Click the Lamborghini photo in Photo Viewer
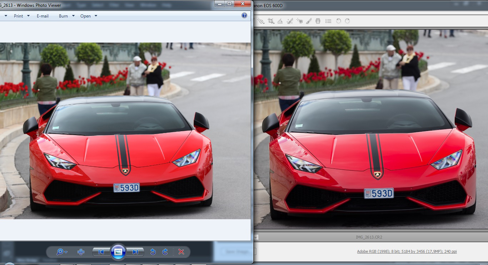 click(x=125, y=131)
